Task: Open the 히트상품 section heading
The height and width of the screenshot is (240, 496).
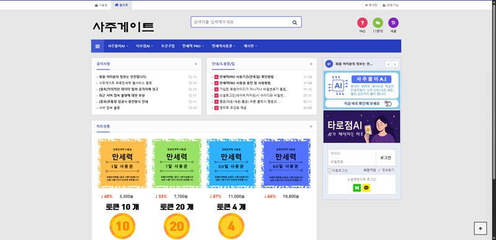Action: tap(103, 126)
